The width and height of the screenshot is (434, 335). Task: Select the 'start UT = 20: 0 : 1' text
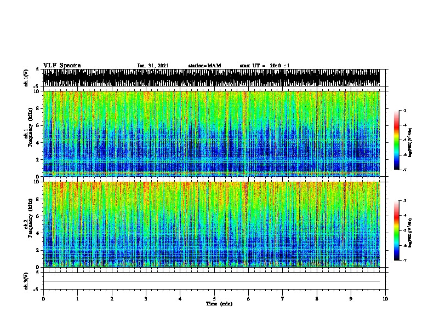pos(265,66)
